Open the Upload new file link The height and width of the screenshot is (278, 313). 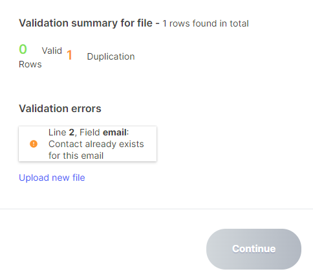pos(52,178)
